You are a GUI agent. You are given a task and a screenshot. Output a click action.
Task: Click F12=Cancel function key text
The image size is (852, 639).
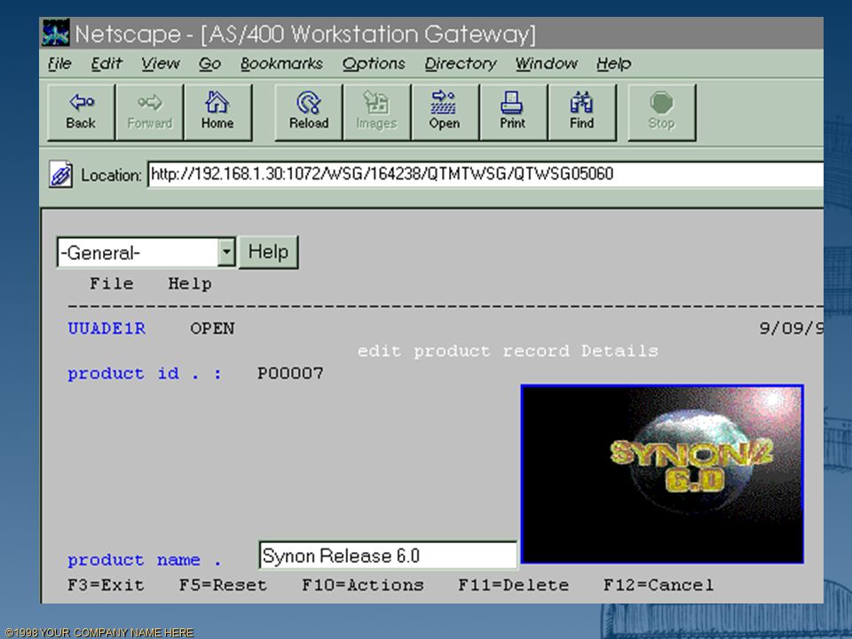659,585
